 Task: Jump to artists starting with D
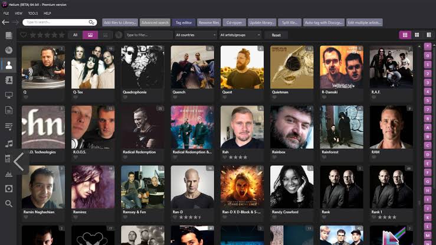428,155
